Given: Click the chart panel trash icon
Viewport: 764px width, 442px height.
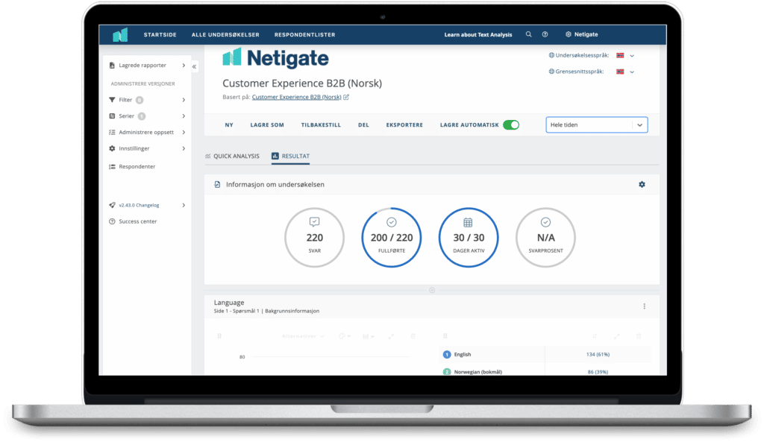Looking at the screenshot, I should click(413, 336).
